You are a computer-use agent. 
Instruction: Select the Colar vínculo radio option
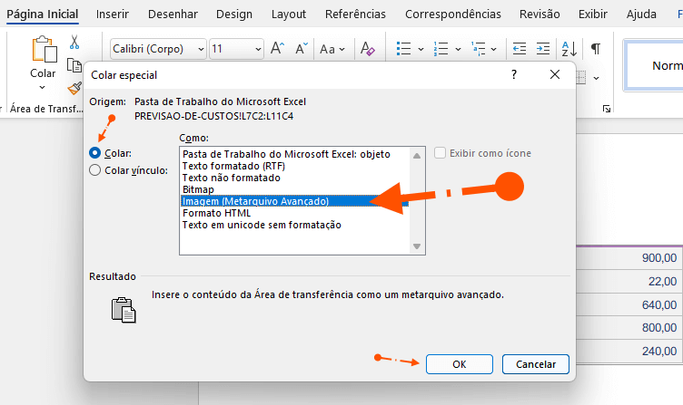[x=95, y=169]
